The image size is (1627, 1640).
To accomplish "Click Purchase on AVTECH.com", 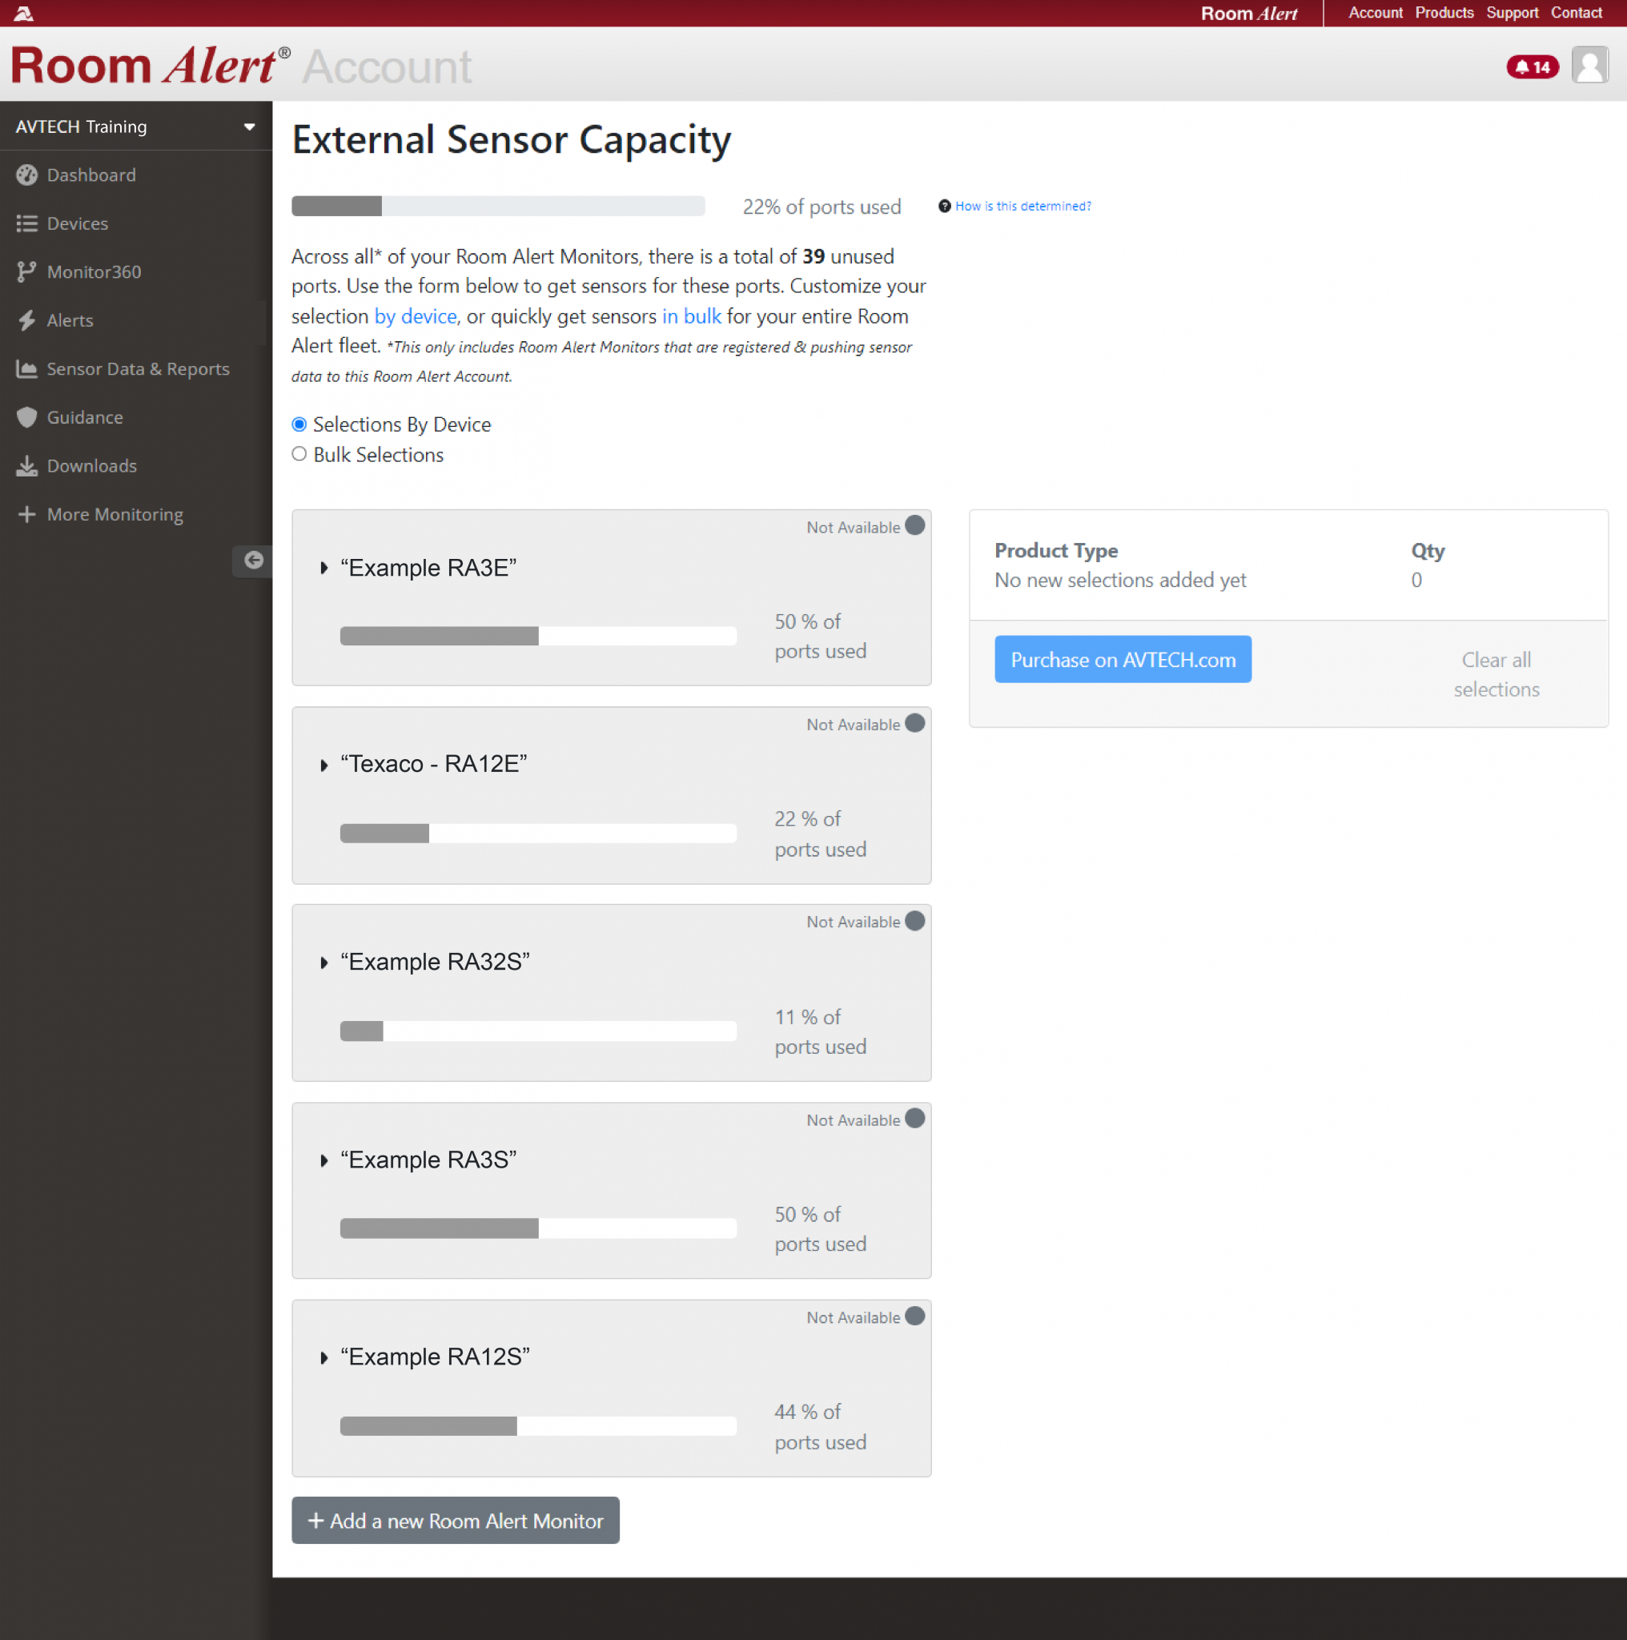I will click(x=1122, y=660).
